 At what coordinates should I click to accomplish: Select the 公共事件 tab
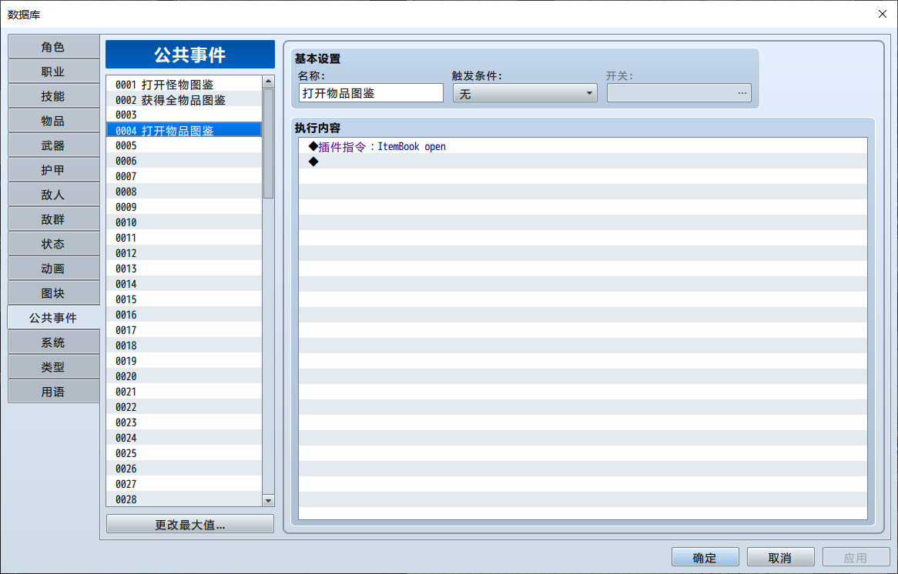pos(53,318)
